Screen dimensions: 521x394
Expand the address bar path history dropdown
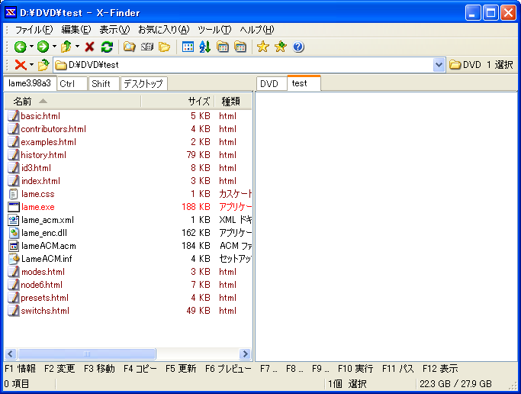(439, 65)
